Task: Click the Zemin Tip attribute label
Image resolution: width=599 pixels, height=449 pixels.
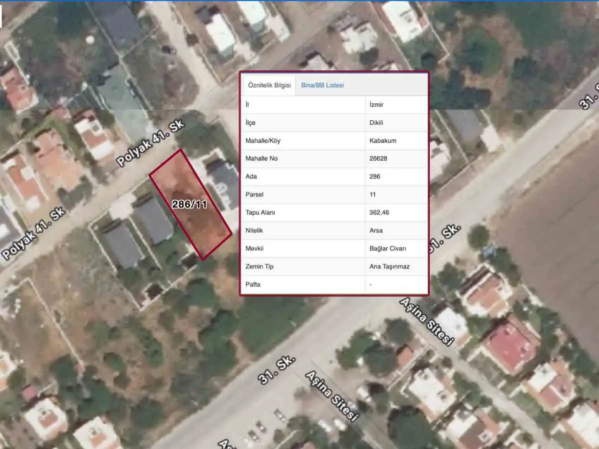Action: coord(259,266)
